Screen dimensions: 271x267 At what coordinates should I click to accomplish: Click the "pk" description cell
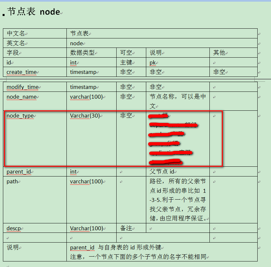[152, 63]
